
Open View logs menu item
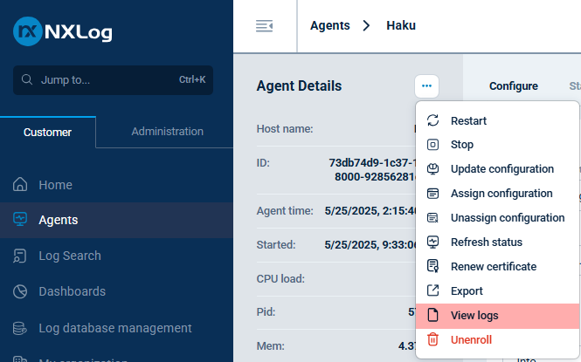tap(474, 315)
